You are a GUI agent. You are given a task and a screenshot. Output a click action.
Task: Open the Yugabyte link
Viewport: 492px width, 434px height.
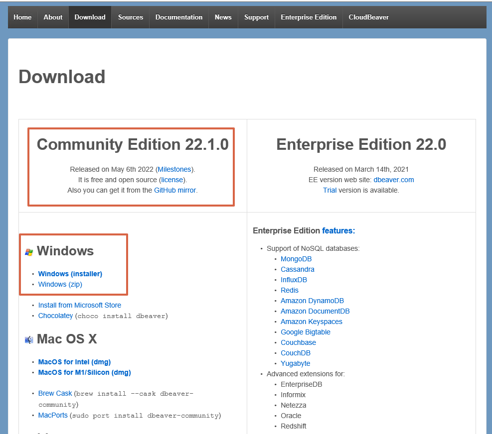[295, 363]
